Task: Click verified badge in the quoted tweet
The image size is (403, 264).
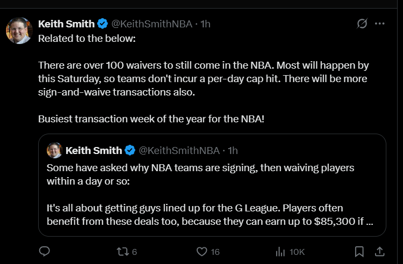Action: (130, 150)
